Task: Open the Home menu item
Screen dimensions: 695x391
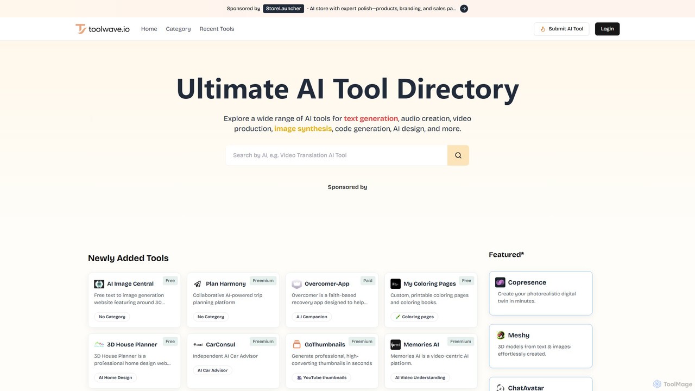Action: pos(149,29)
